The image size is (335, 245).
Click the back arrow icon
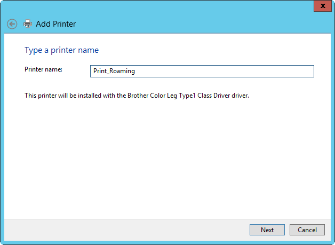pyautogui.click(x=12, y=24)
